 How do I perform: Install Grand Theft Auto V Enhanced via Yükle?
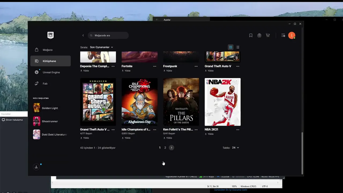coord(84,138)
